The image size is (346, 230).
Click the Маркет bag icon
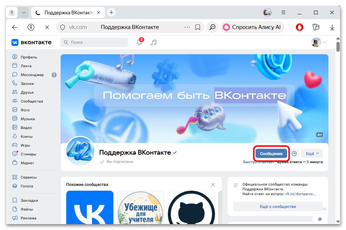coord(15,163)
